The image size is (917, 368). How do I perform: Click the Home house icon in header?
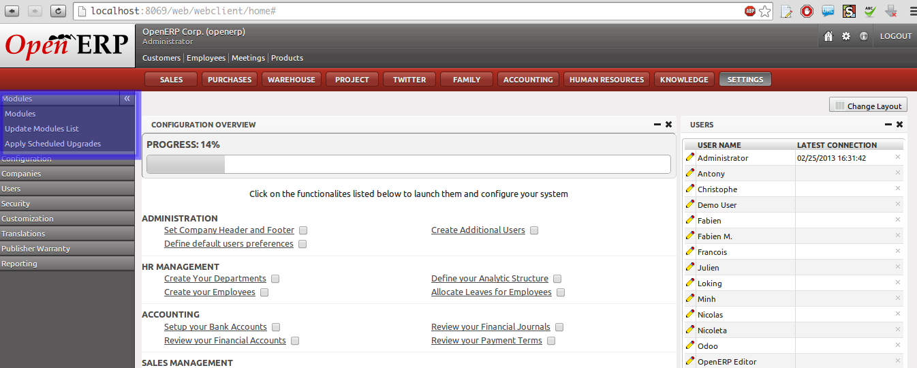828,36
